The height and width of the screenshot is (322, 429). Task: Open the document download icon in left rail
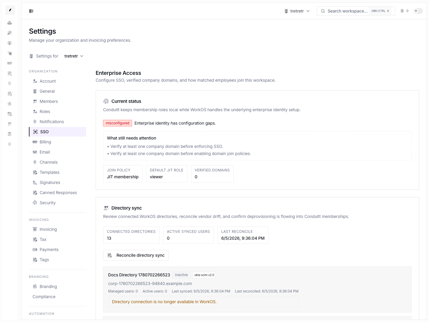tap(10, 73)
